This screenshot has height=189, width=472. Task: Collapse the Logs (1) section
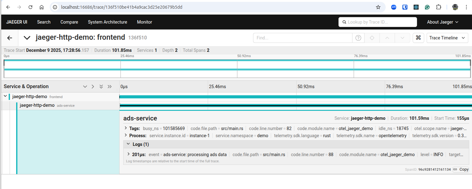tap(129, 144)
